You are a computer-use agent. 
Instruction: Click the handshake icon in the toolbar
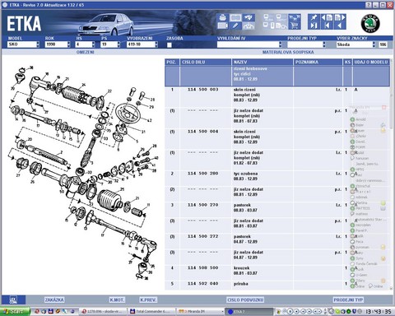click(249, 18)
